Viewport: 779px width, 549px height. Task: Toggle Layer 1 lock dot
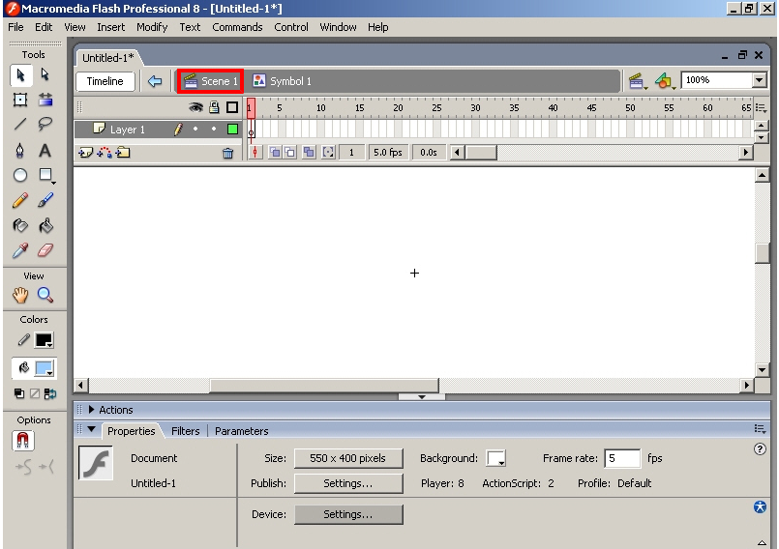pos(214,130)
